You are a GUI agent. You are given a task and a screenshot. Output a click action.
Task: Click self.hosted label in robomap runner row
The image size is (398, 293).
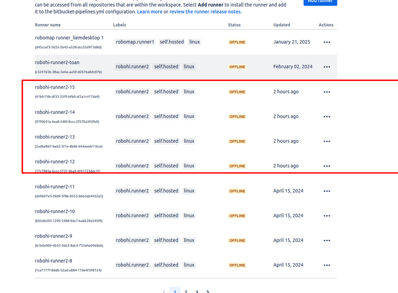pyautogui.click(x=172, y=42)
